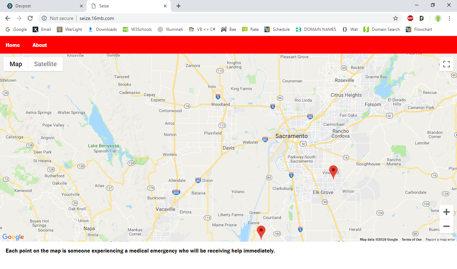Click the Davis label on map

coord(229,148)
